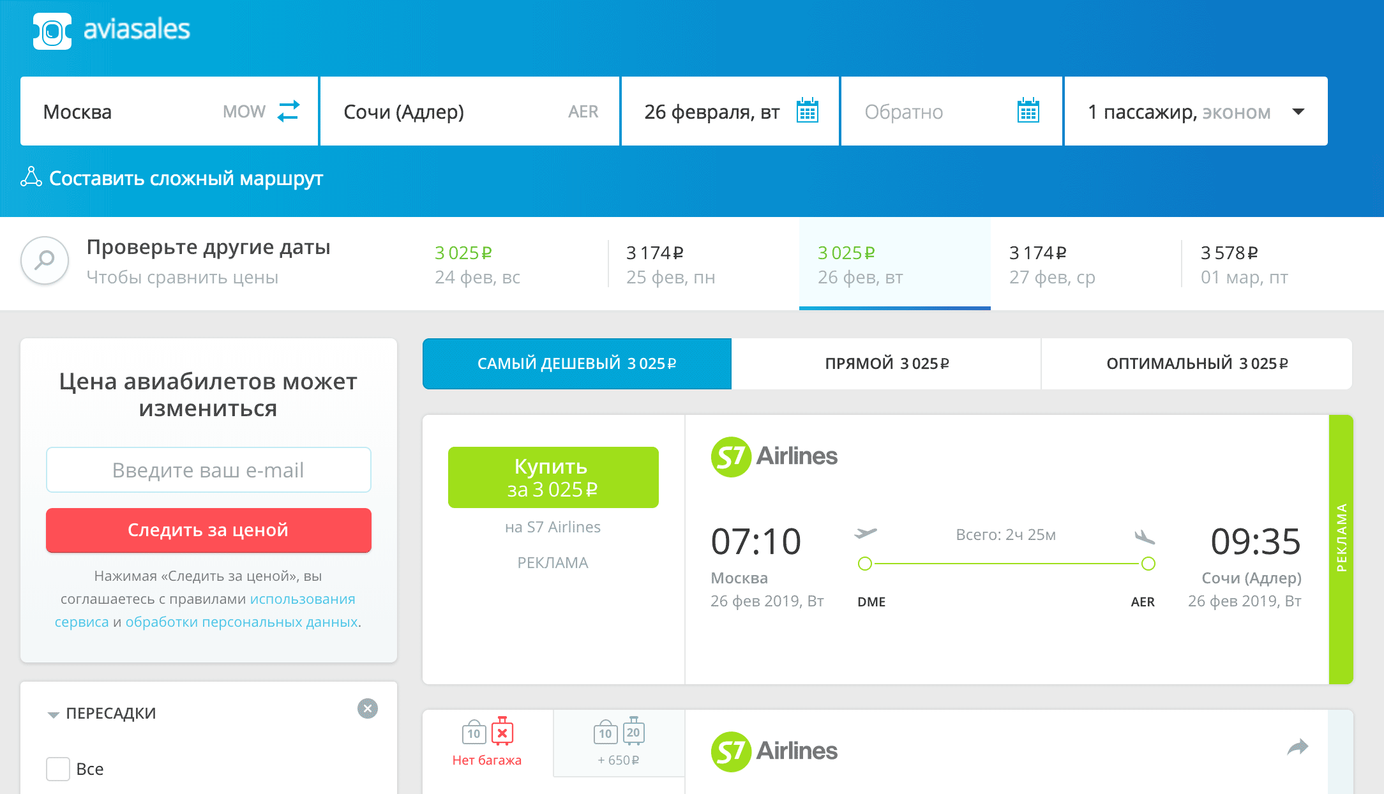This screenshot has width=1384, height=794.
Task: Click the aviasales logo icon
Action: (x=52, y=31)
